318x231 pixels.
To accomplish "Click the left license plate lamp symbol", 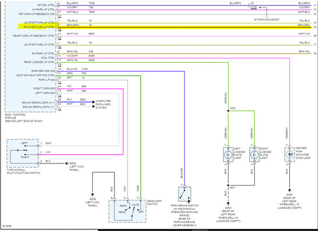I will tap(228, 155).
